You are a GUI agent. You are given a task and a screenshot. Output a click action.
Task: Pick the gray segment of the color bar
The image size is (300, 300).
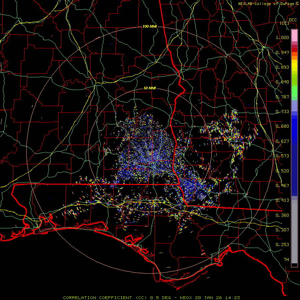294,232
